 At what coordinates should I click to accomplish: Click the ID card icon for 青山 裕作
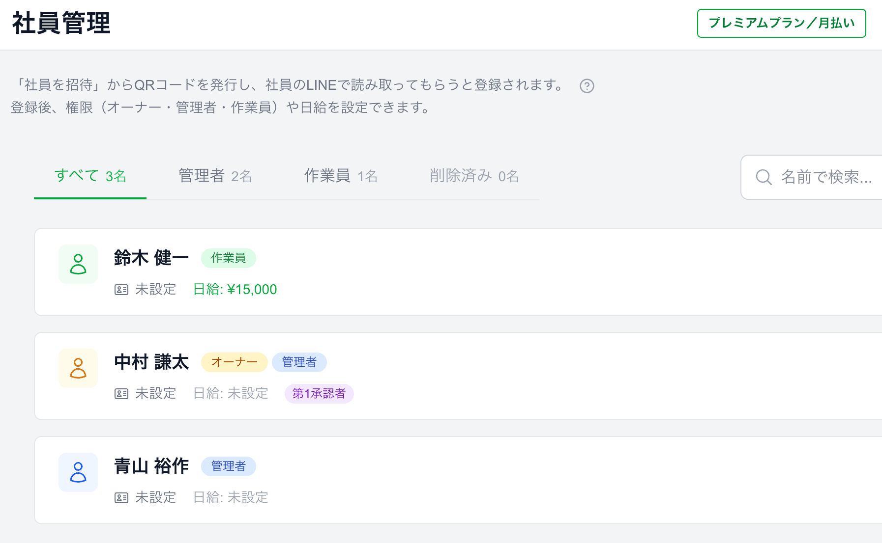click(x=121, y=498)
